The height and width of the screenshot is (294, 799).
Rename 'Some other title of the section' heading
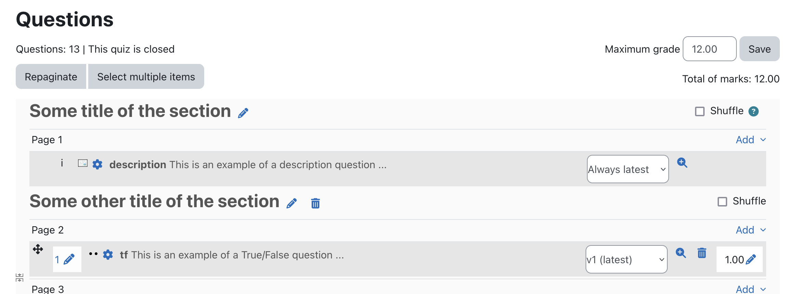[291, 203]
